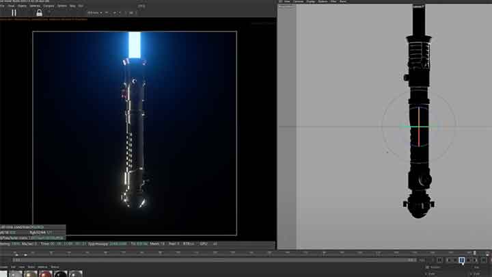Image resolution: width=492 pixels, height=277 pixels.
Task: Open the Octane File menu
Action: (x=2, y=5)
